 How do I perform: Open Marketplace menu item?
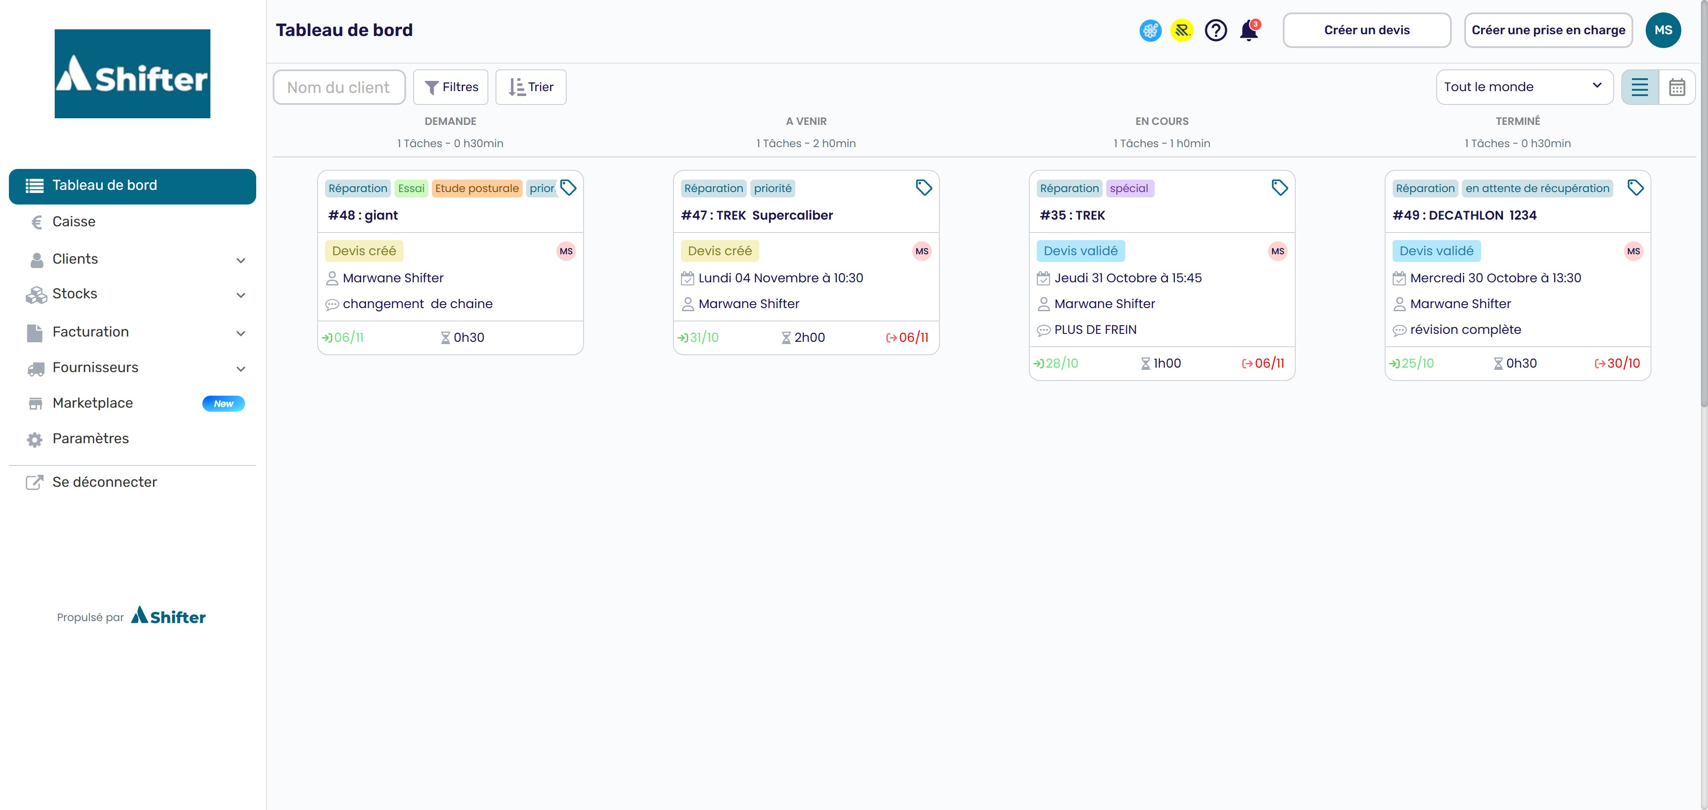(93, 403)
